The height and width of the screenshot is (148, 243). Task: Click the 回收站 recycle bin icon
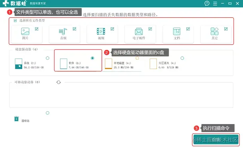tap(16, 119)
